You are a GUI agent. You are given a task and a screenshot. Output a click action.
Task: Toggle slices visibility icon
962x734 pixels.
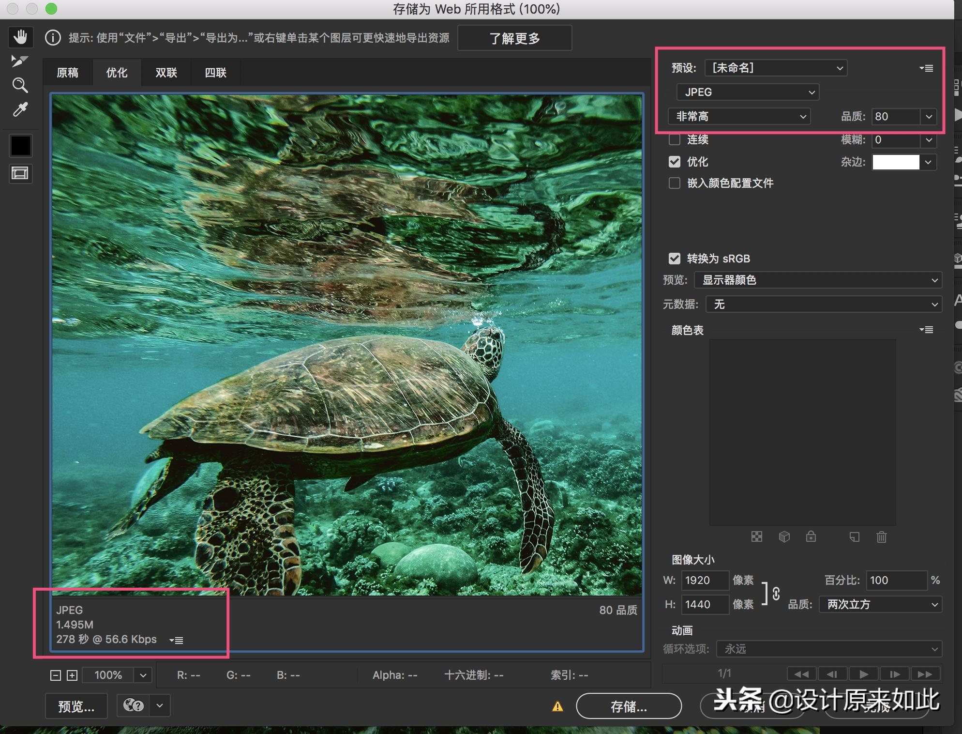pos(20,173)
